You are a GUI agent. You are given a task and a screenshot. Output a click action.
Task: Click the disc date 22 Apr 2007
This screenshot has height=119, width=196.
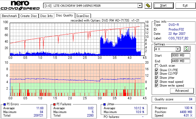point(177,34)
